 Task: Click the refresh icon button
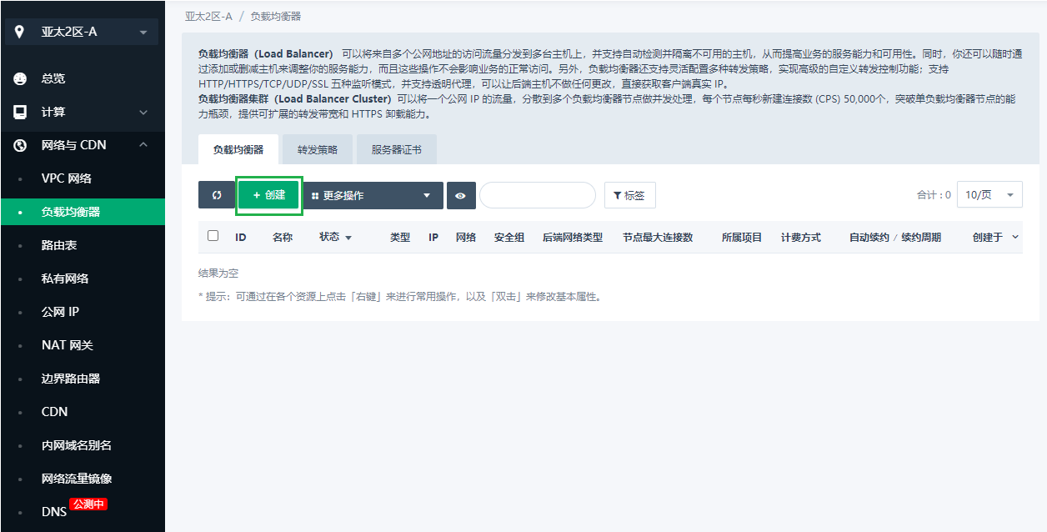217,195
